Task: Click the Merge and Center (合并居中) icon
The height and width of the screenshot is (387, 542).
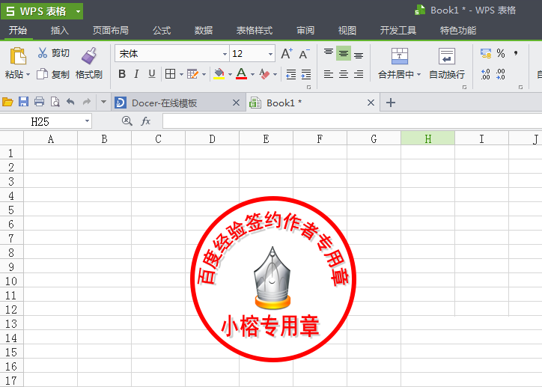Action: [x=400, y=56]
